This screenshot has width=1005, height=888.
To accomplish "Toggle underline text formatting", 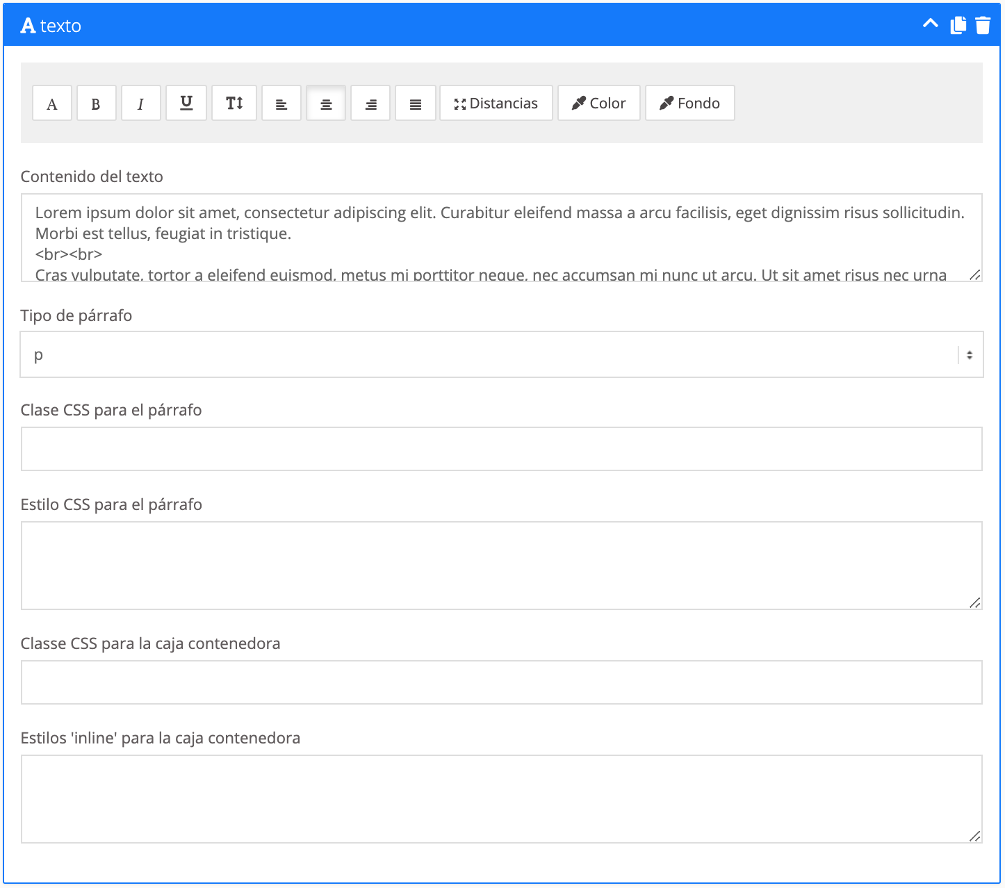I will 186,104.
